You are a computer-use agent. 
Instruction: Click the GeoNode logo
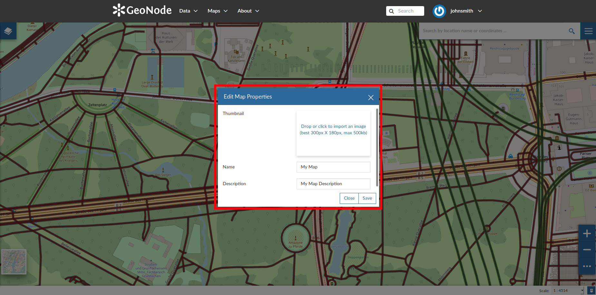coord(142,10)
